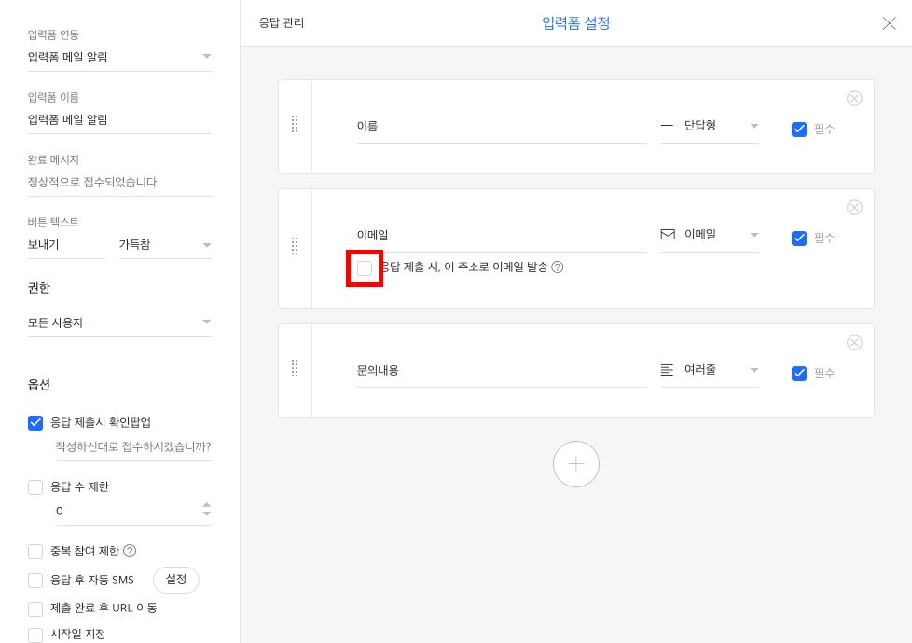Image resolution: width=912 pixels, height=643 pixels.
Task: Remove the 문의내용 field with its delete icon
Action: tap(854, 342)
